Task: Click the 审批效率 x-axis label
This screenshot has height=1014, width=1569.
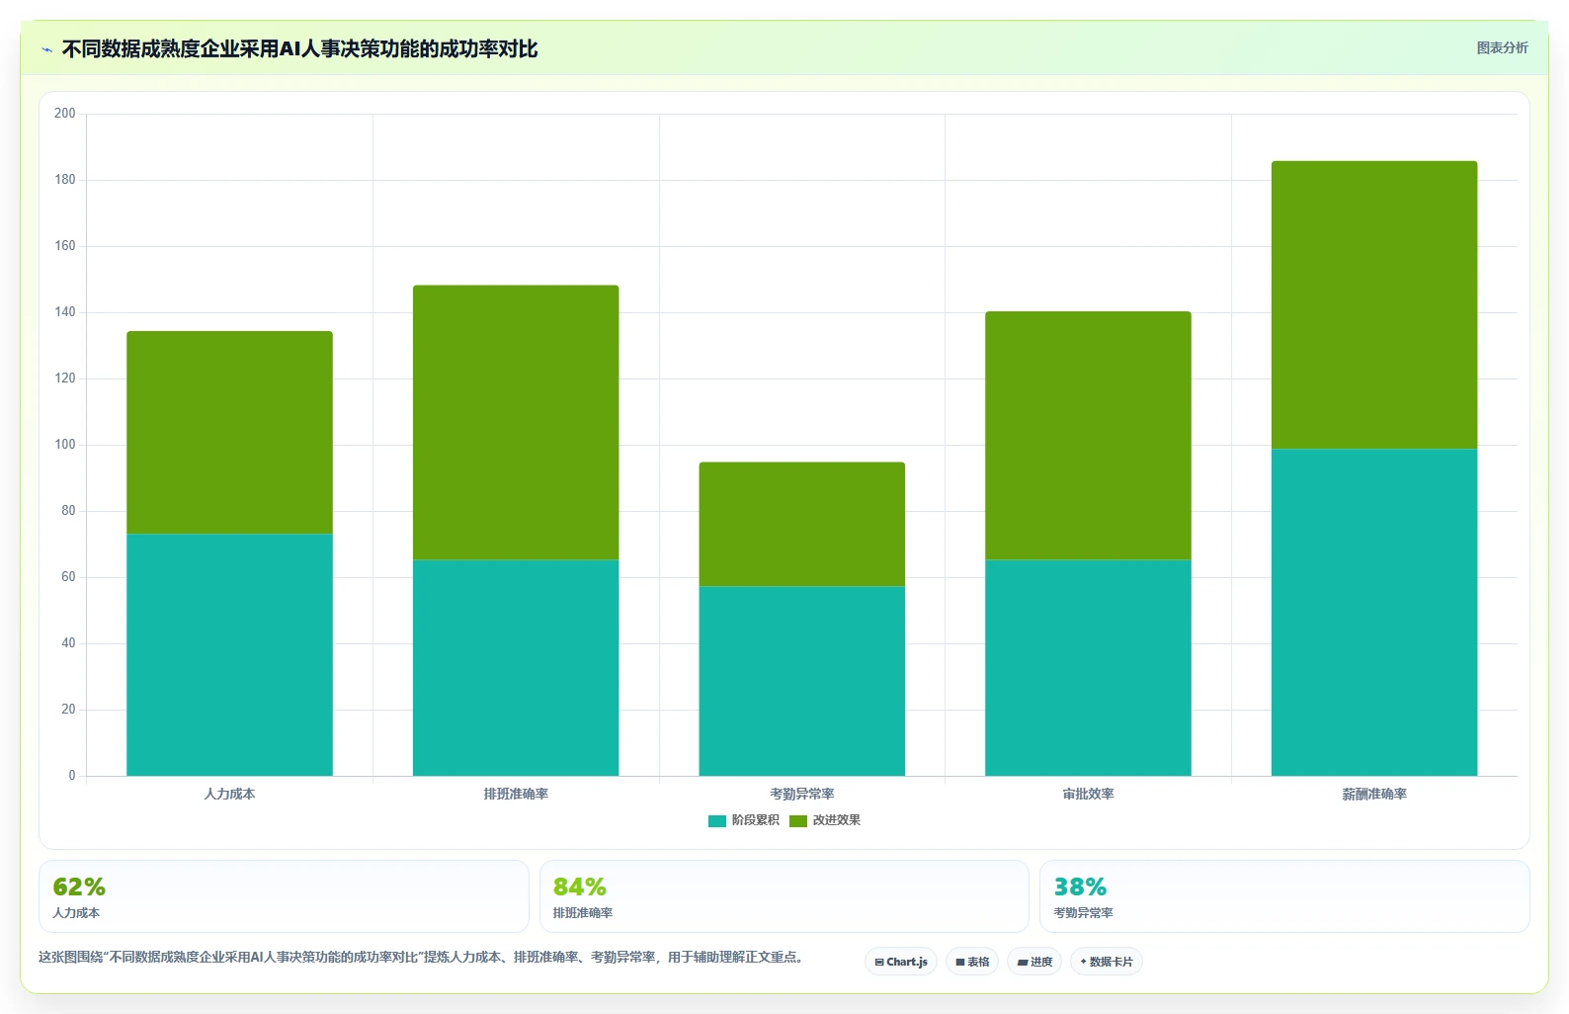Action: click(1088, 794)
